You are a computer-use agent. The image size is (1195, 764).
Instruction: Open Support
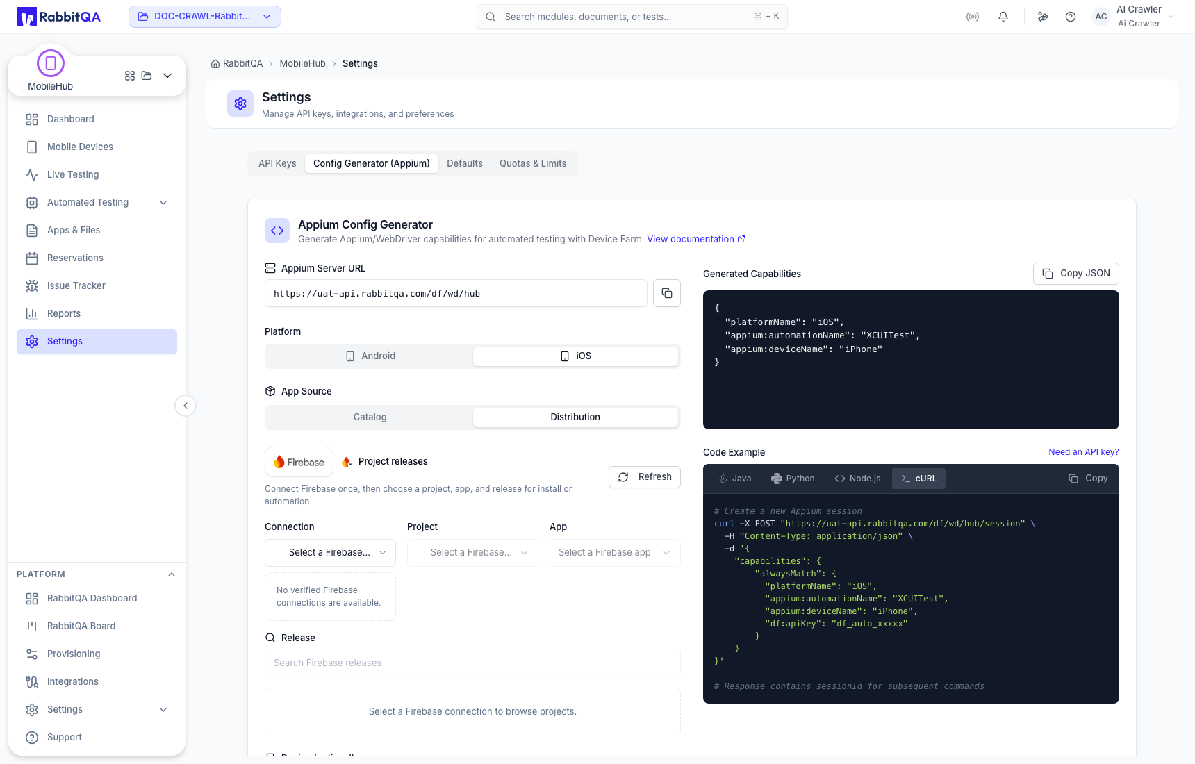point(97,737)
